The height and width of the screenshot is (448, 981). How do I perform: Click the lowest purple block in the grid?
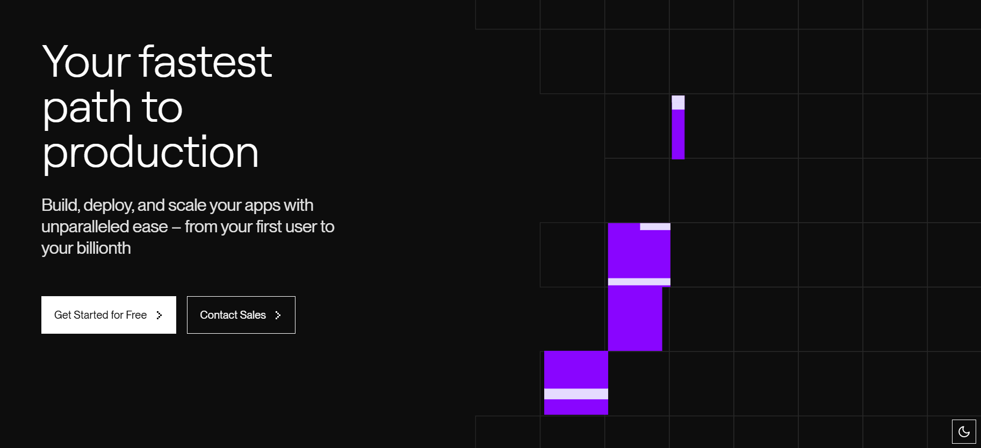[576, 383]
